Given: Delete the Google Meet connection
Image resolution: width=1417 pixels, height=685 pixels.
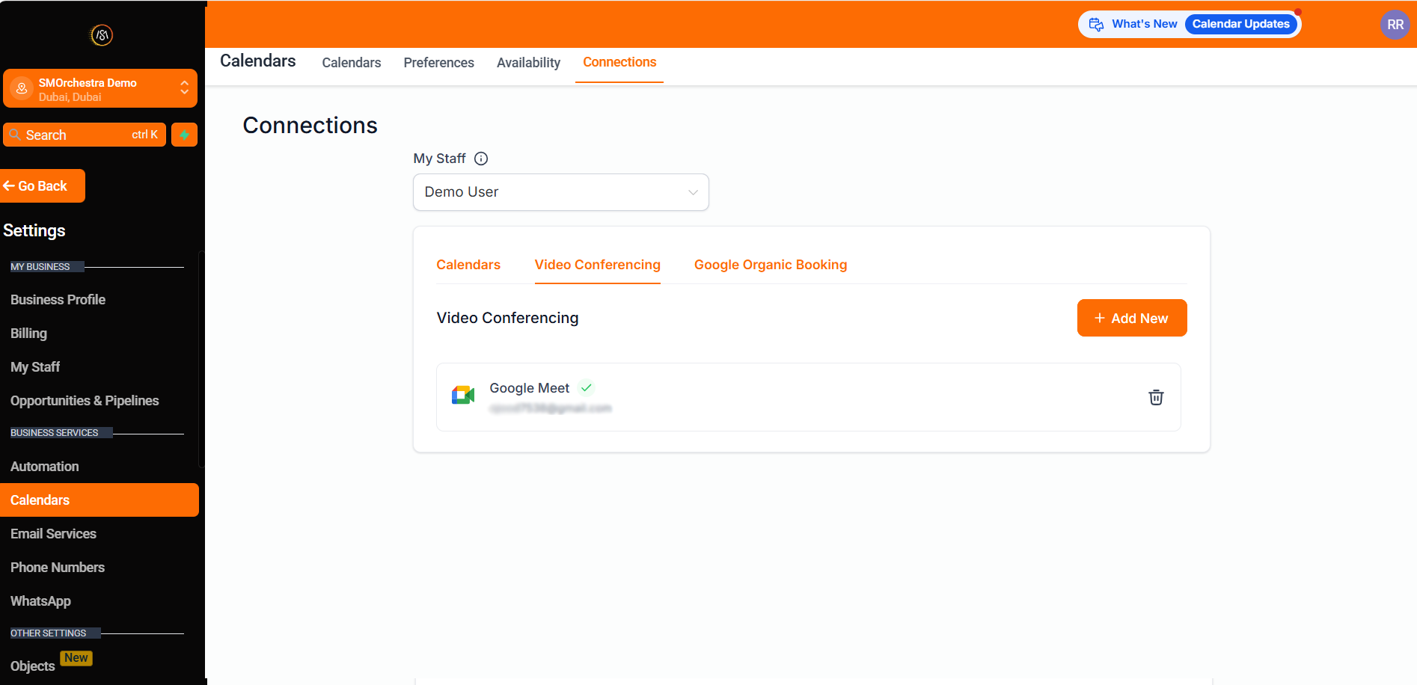Looking at the screenshot, I should (1156, 397).
